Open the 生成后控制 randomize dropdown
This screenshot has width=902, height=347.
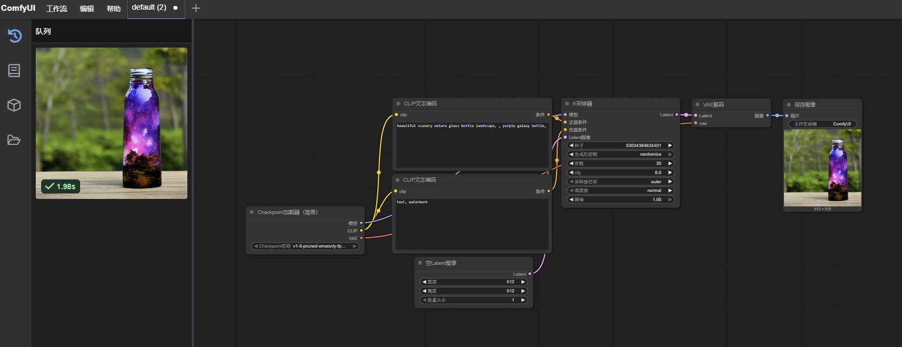coord(620,154)
